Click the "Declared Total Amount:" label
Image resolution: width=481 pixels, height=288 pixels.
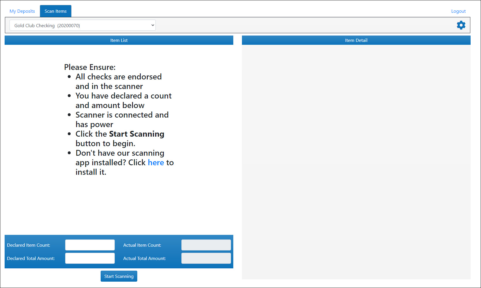31,259
